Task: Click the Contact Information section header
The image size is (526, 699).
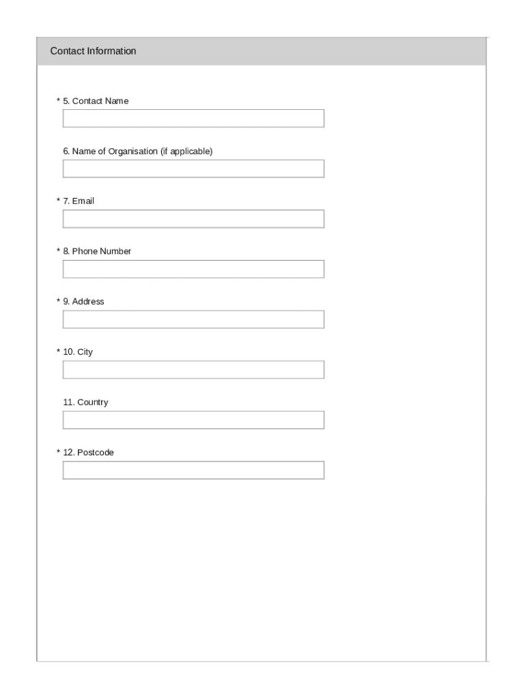Action: pos(93,50)
